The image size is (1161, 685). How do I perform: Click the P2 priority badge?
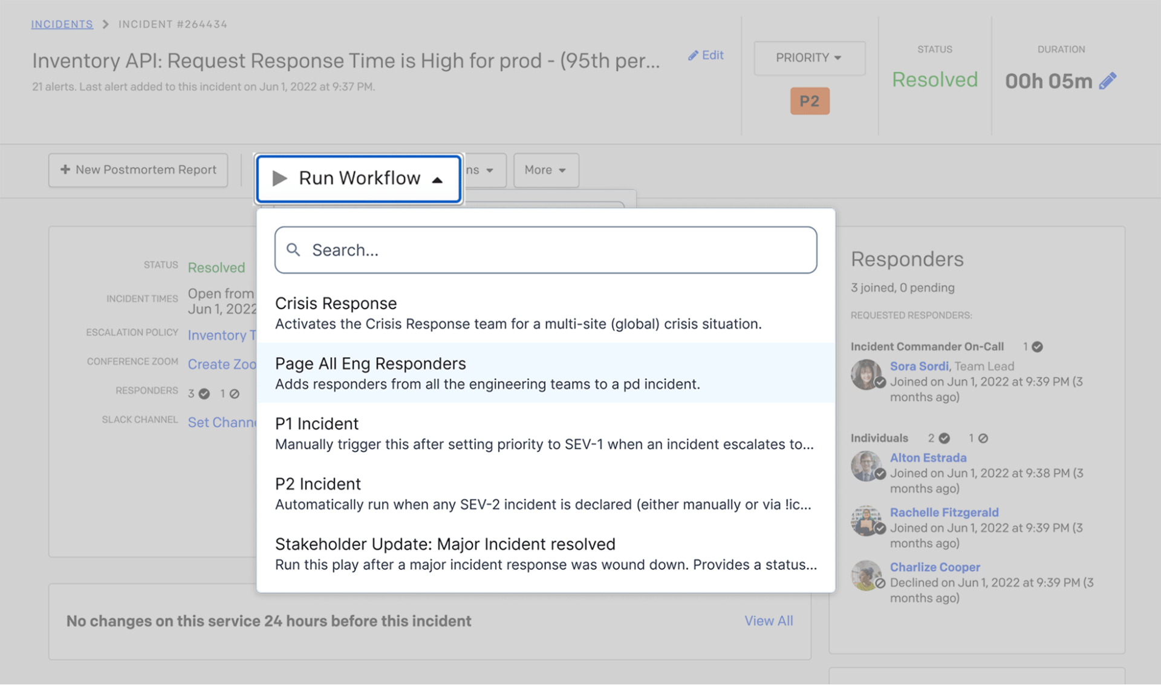pos(810,100)
